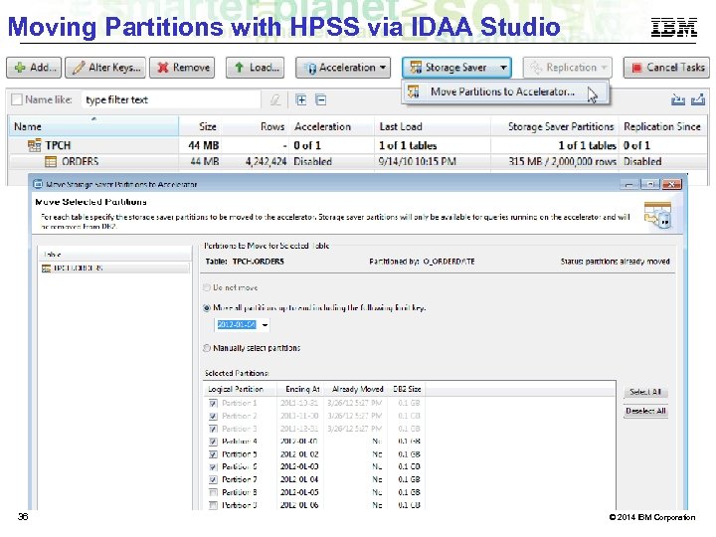Screen dimensions: 716x537
Task: Click the Already Moved column header
Action: [x=357, y=389]
